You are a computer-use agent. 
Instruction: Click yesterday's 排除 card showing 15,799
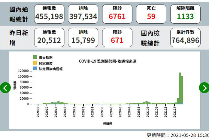tap(83, 38)
